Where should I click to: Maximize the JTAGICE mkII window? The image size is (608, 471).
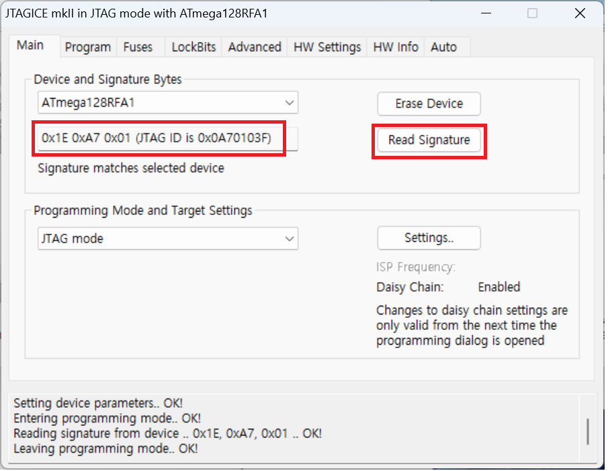(x=532, y=13)
